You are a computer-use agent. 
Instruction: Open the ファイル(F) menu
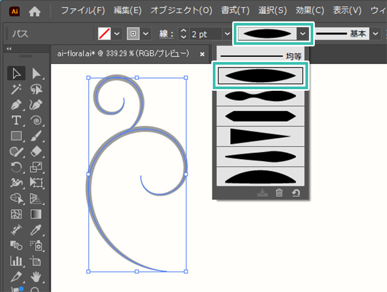tap(83, 10)
